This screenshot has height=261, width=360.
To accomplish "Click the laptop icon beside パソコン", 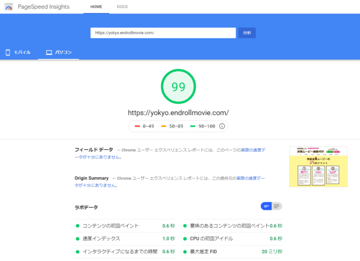I will click(49, 53).
